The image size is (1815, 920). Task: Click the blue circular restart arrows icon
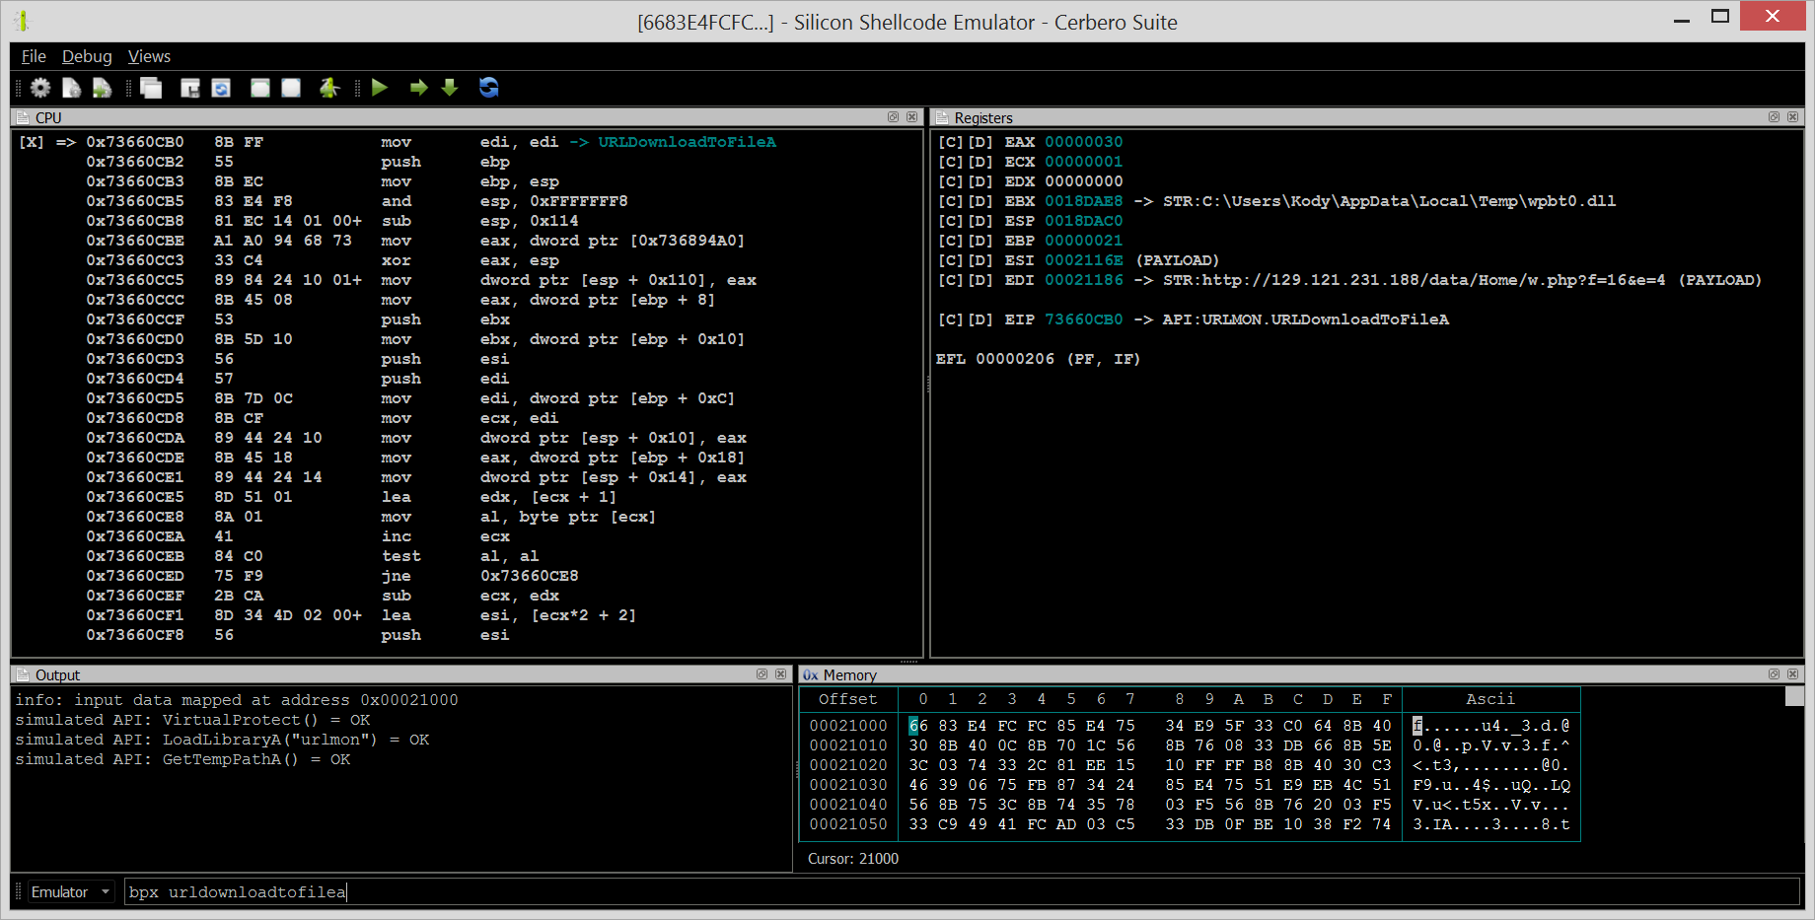click(x=488, y=88)
